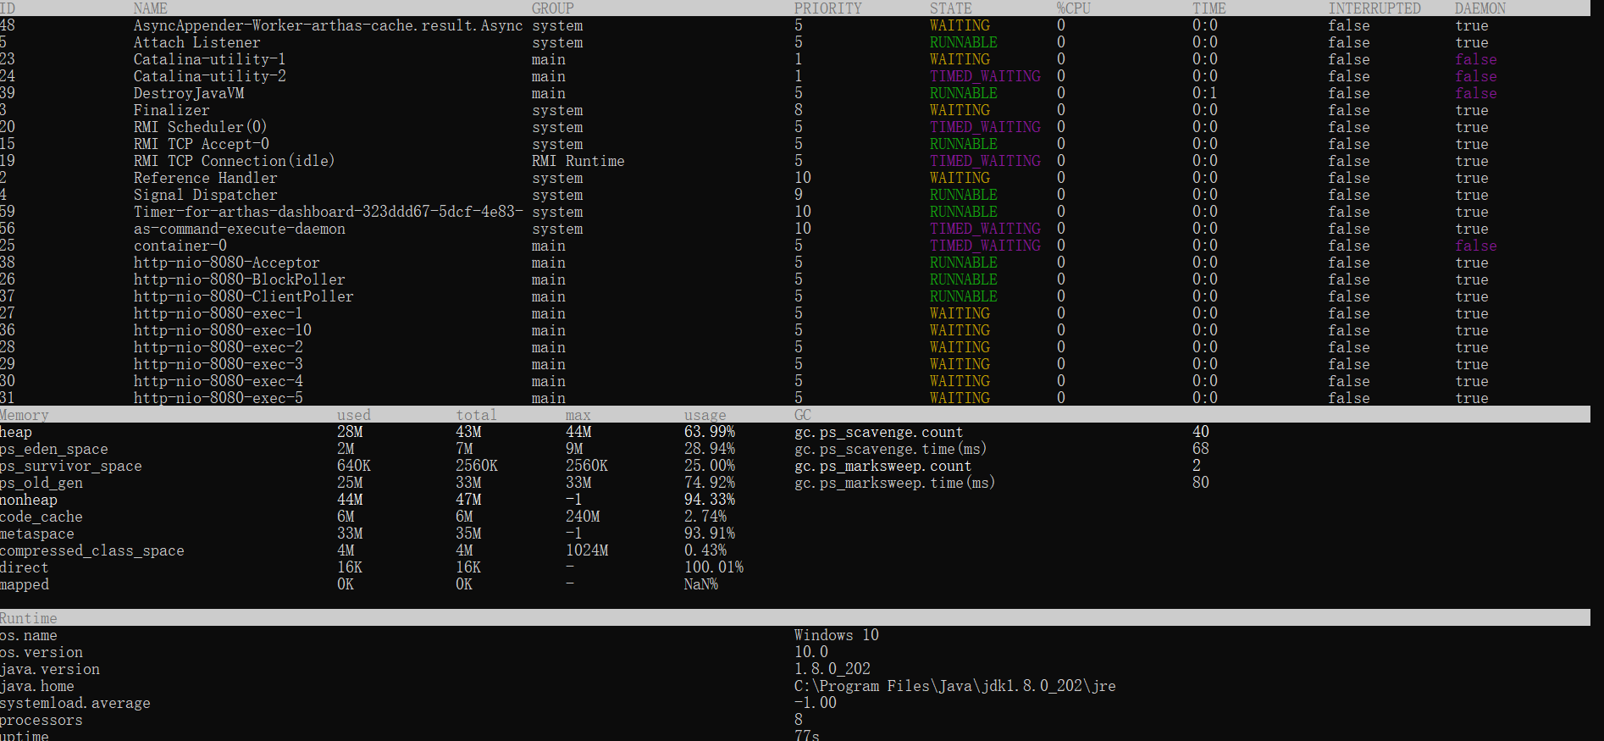1604x741 pixels.
Task: Click gc.ps_scavenge.count label
Action: (878, 432)
